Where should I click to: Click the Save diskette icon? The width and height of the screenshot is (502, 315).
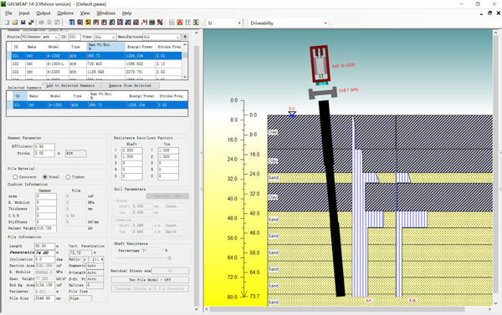click(x=23, y=23)
